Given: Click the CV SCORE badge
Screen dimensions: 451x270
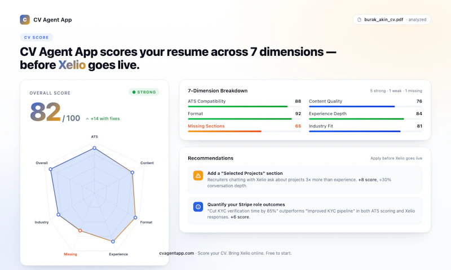Looking at the screenshot, I should 37,37.
